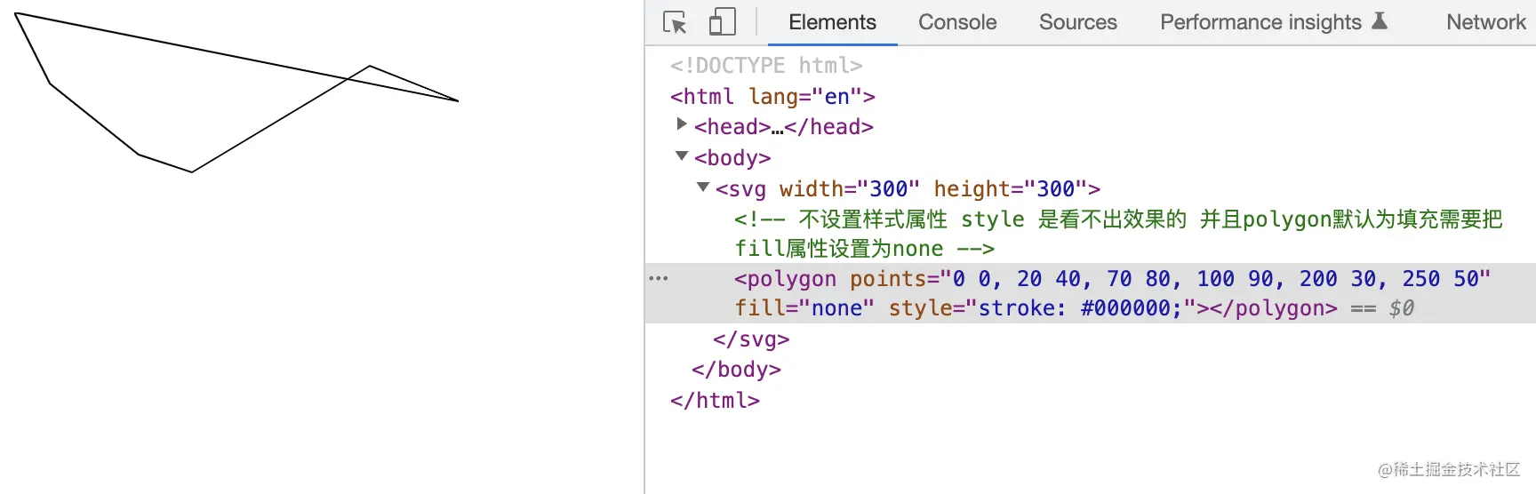
Task: Click the stroke style attribute value
Action: tap(1082, 308)
